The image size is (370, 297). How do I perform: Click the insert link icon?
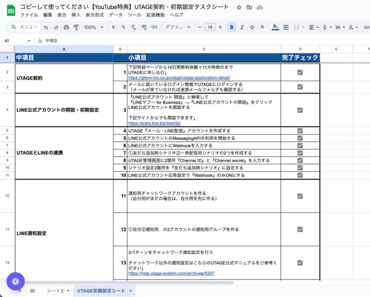[366, 27]
